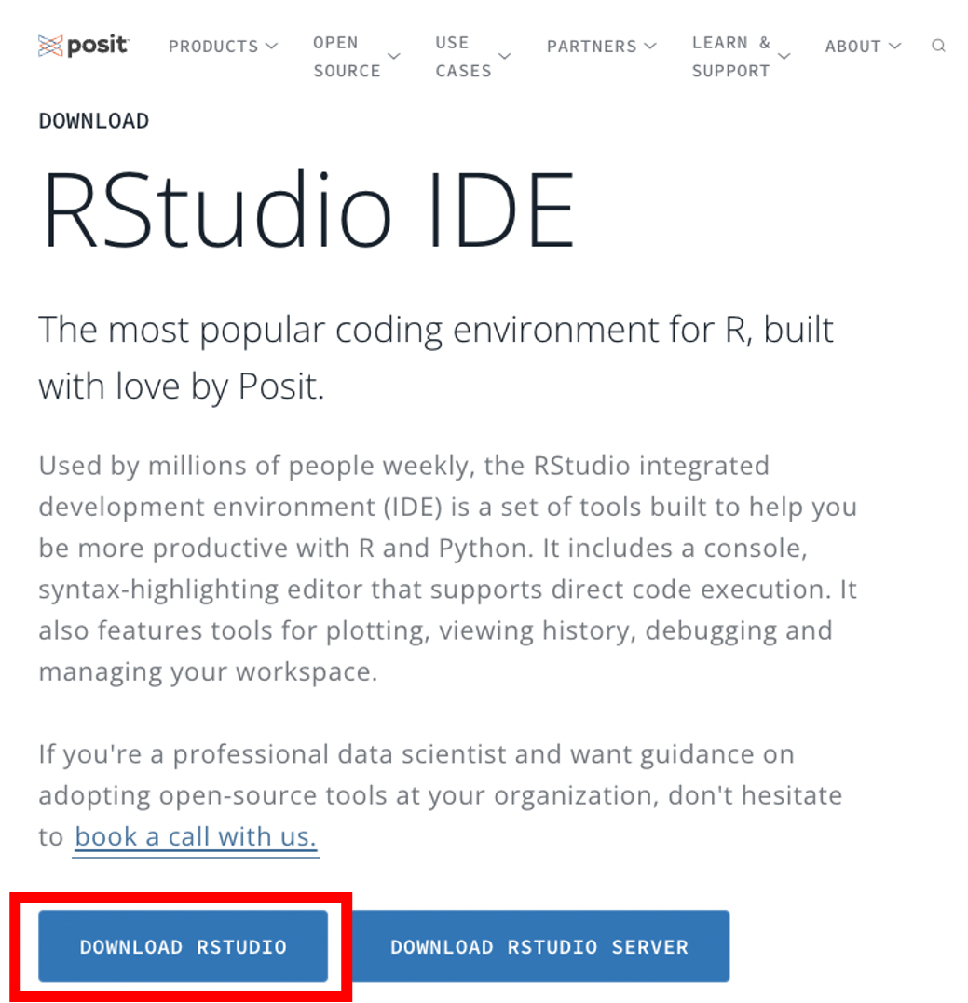Expand the chevron beside Use Cases

505,57
